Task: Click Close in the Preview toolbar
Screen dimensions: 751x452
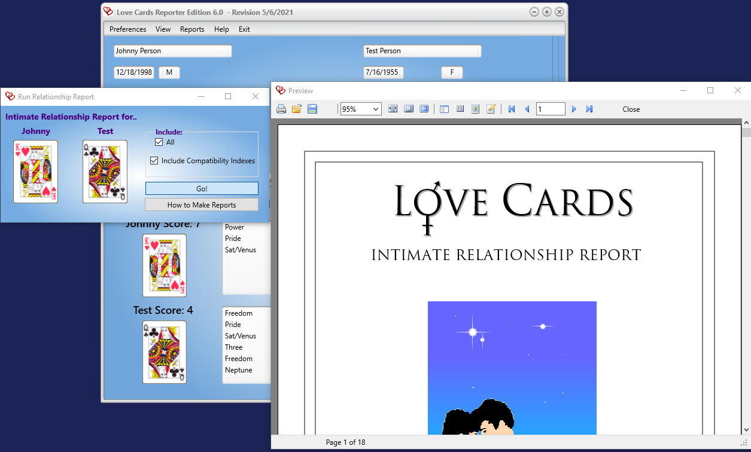Action: (x=631, y=109)
